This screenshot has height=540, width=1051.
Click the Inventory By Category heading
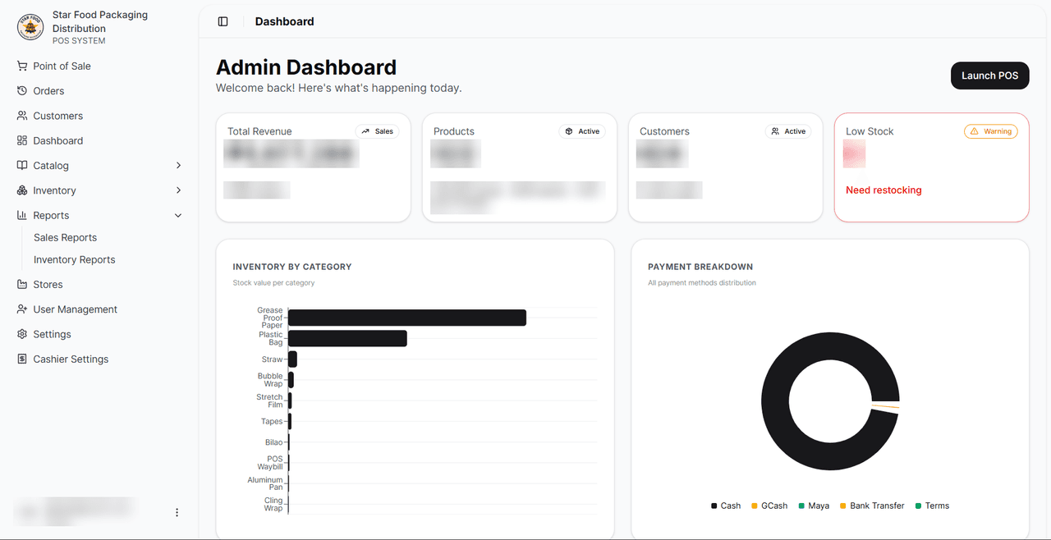coord(292,267)
